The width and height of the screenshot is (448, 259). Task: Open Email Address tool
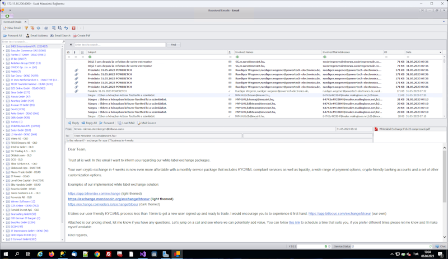click(x=37, y=36)
